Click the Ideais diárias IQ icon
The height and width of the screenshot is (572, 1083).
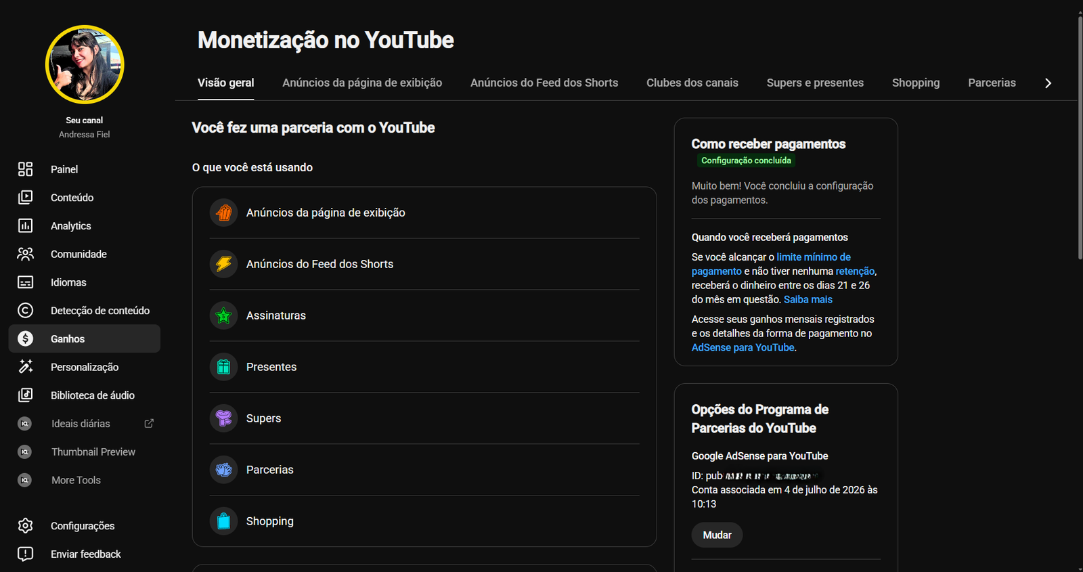[25, 424]
